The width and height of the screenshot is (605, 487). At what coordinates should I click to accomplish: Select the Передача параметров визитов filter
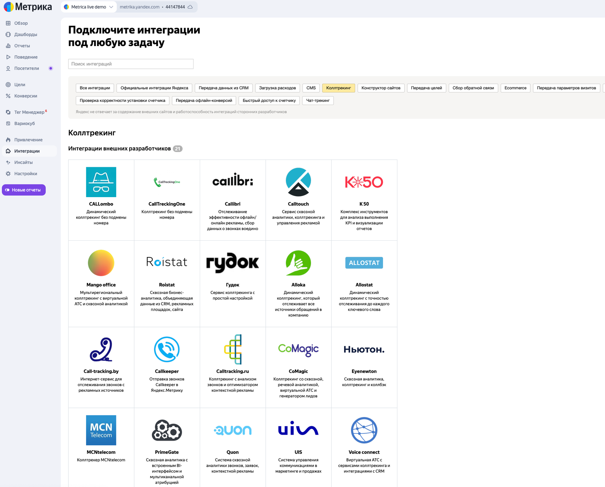click(x=567, y=88)
